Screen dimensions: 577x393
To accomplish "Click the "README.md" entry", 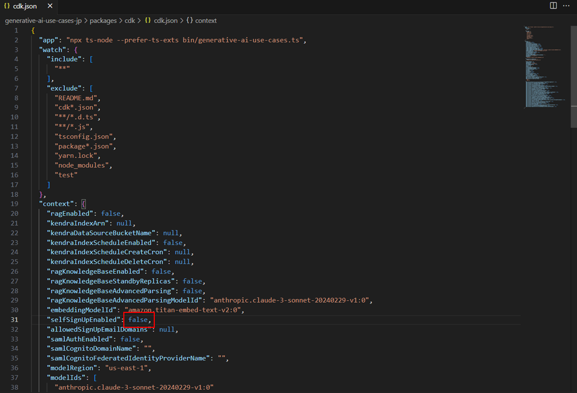I will 76,98.
